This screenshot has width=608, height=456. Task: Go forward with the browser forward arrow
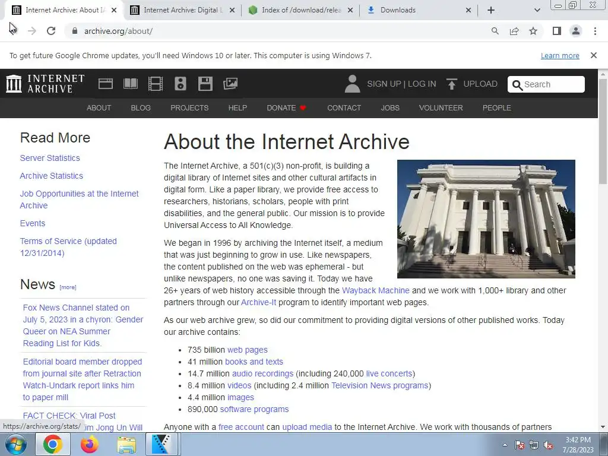pyautogui.click(x=32, y=31)
